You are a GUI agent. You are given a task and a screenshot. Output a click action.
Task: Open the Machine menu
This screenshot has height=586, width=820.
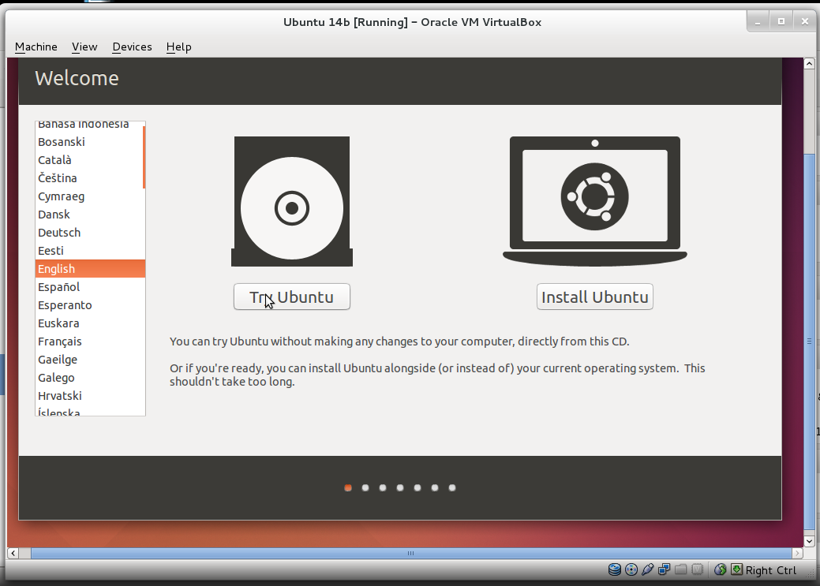coord(36,47)
